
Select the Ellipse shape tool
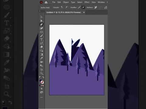click(41, 32)
